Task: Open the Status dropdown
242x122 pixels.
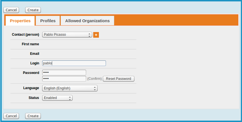Action: pos(57,98)
